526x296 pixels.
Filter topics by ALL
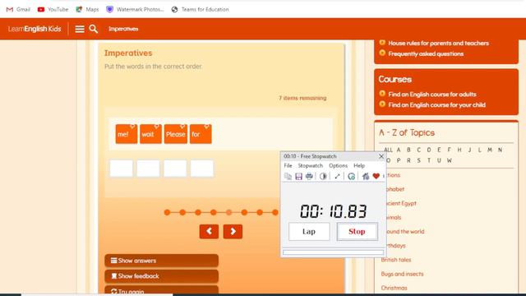click(x=388, y=150)
